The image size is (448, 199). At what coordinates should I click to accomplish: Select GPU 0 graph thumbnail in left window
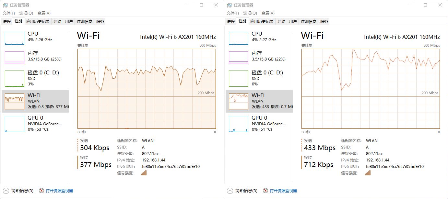coord(15,124)
